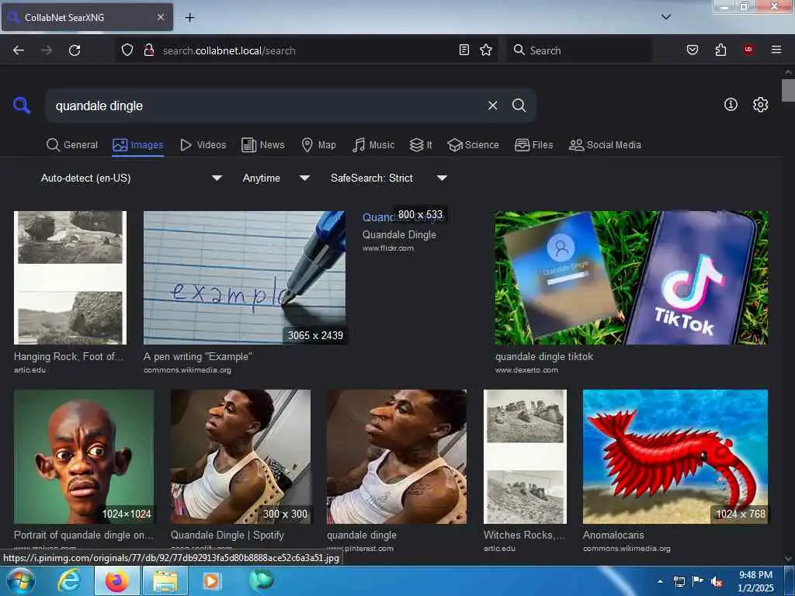This screenshot has width=795, height=596.
Task: Open the Anytime time range dropdown
Action: coord(276,178)
